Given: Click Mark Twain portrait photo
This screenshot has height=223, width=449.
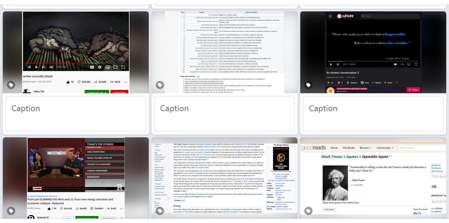Looking at the screenshot, I should point(335,183).
